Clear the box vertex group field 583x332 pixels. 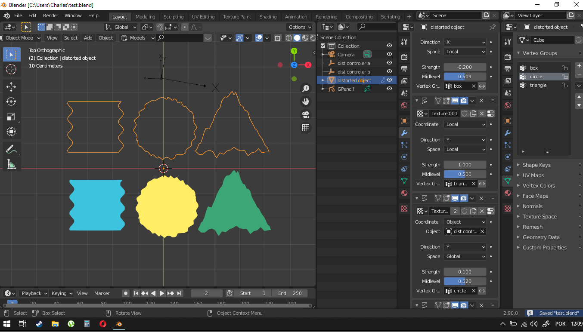coord(474,86)
